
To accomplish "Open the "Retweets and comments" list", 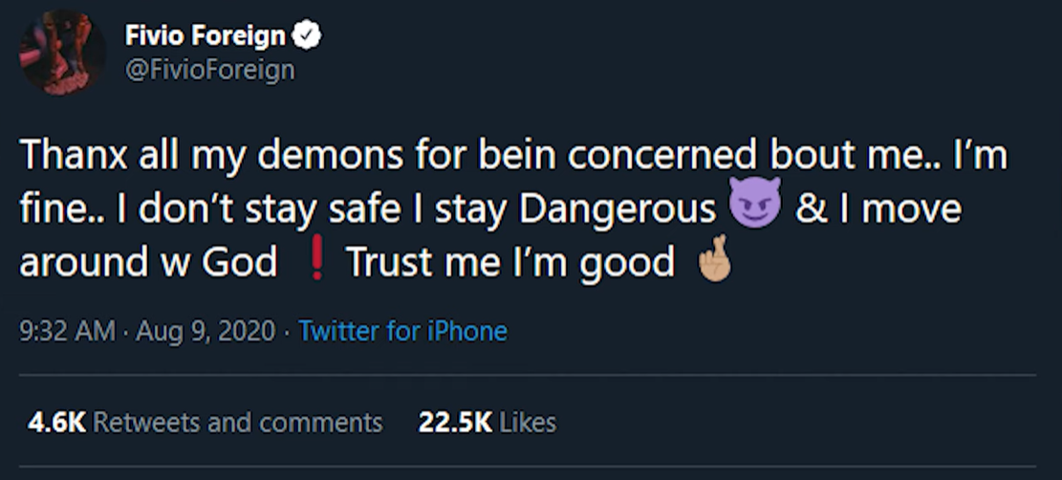I will point(238,422).
